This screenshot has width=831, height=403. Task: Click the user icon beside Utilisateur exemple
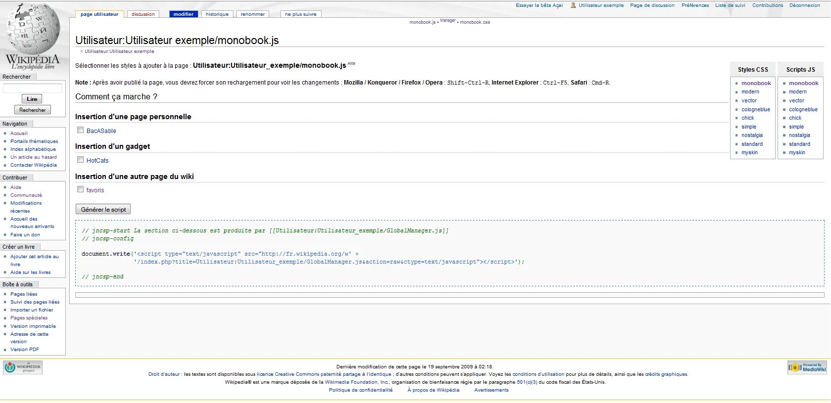[x=573, y=5]
